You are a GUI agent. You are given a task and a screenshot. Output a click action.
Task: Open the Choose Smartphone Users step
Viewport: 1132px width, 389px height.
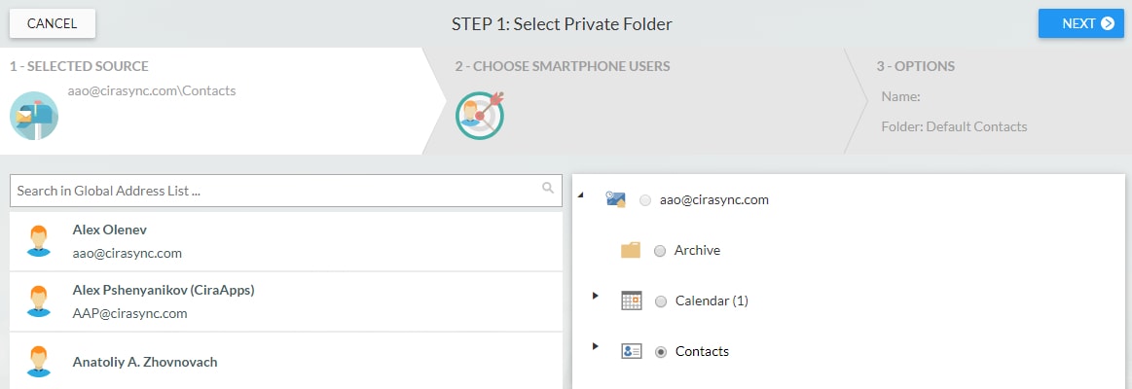pos(563,66)
